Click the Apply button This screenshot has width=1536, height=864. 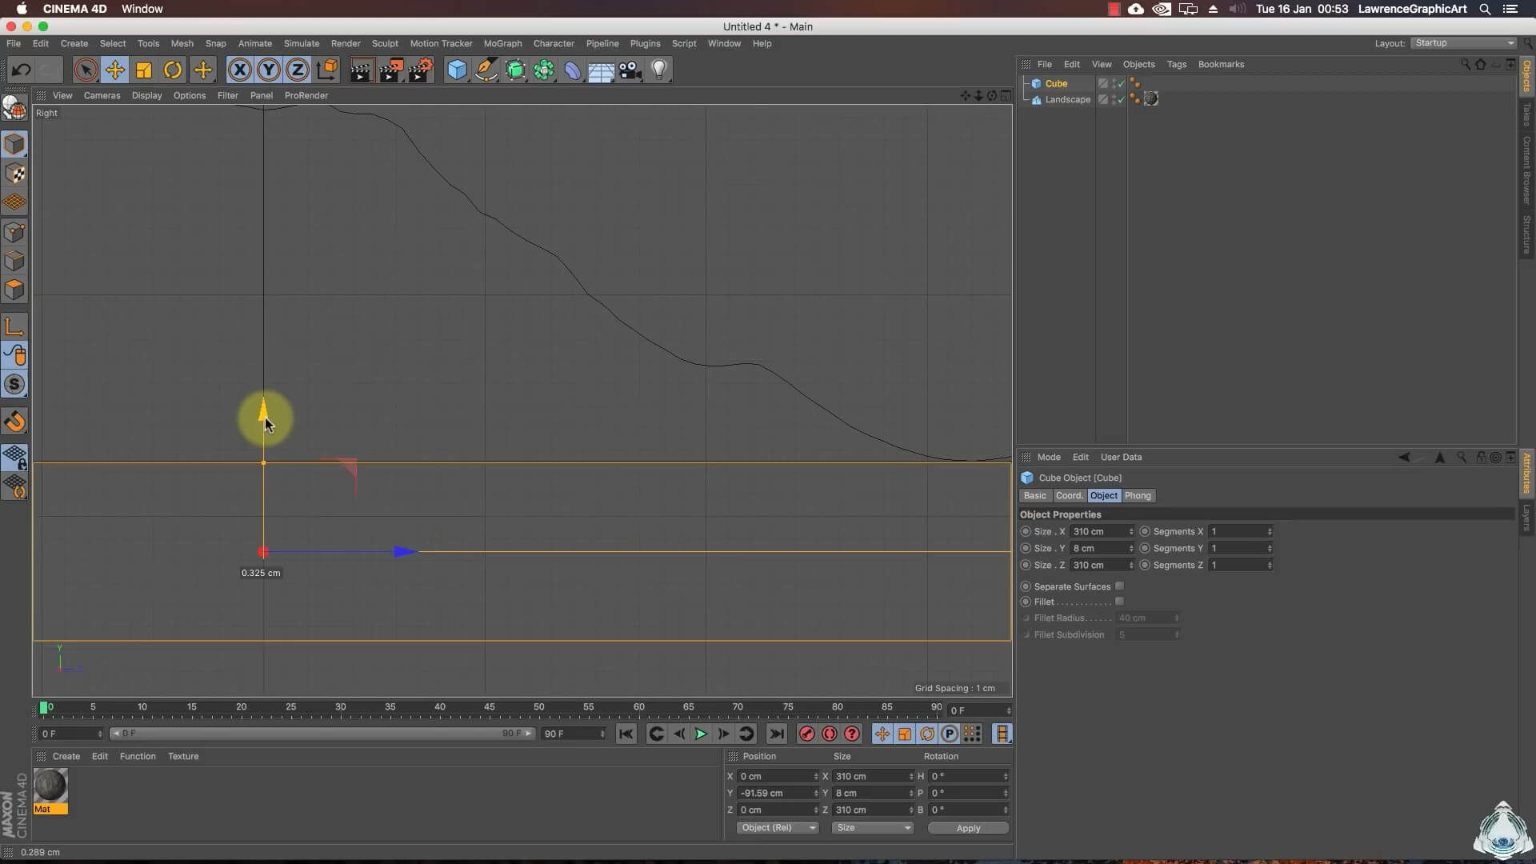pos(968,828)
